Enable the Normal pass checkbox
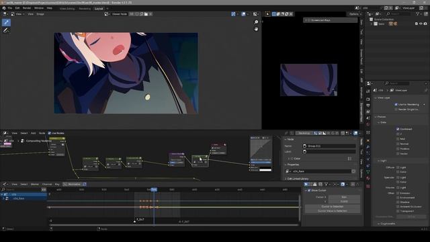 398,144
